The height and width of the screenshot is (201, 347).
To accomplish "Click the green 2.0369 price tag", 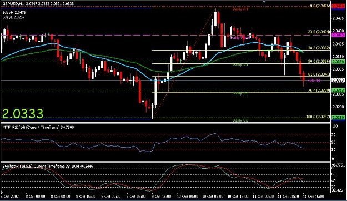I will click(338, 62).
